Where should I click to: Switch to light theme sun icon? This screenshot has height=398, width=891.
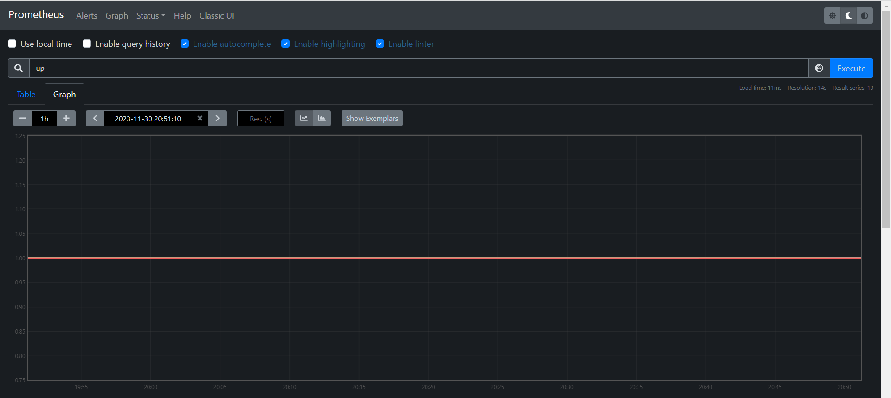click(833, 15)
